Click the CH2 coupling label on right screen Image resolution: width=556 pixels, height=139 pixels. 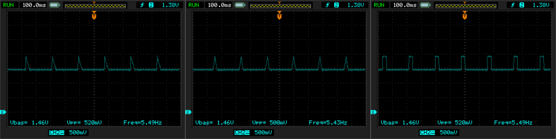click(x=428, y=133)
